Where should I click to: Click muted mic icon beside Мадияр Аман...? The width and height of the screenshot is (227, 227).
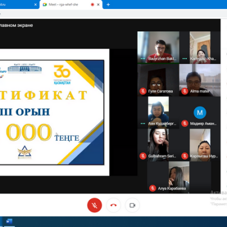tap(185, 124)
